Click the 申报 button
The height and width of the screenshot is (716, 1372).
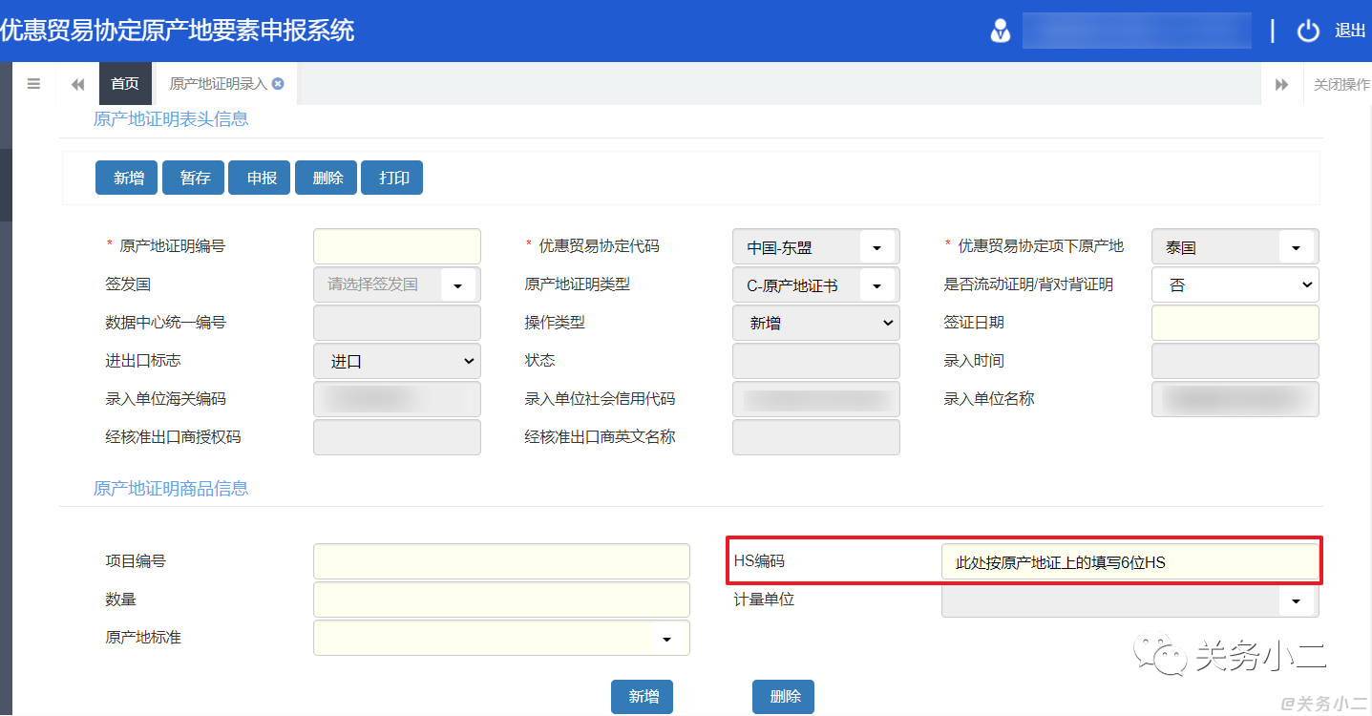coord(261,178)
